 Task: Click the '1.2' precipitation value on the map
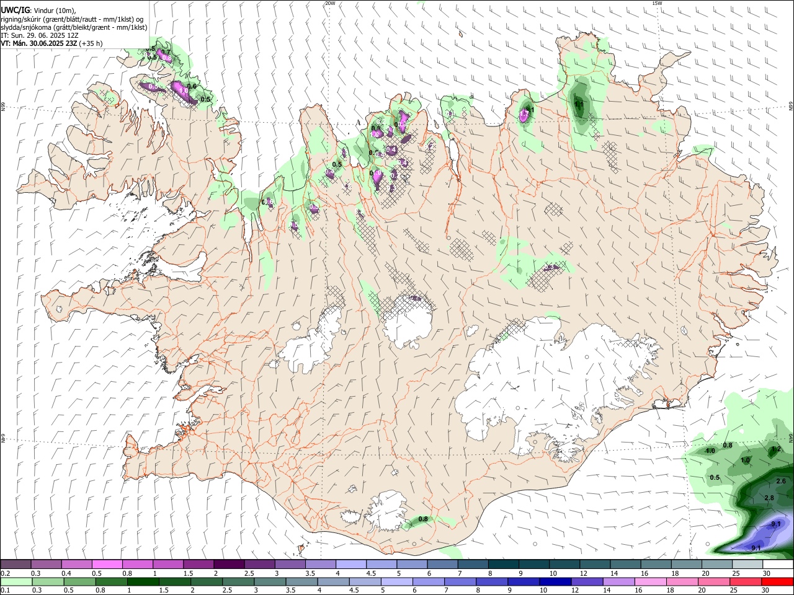tap(775, 449)
